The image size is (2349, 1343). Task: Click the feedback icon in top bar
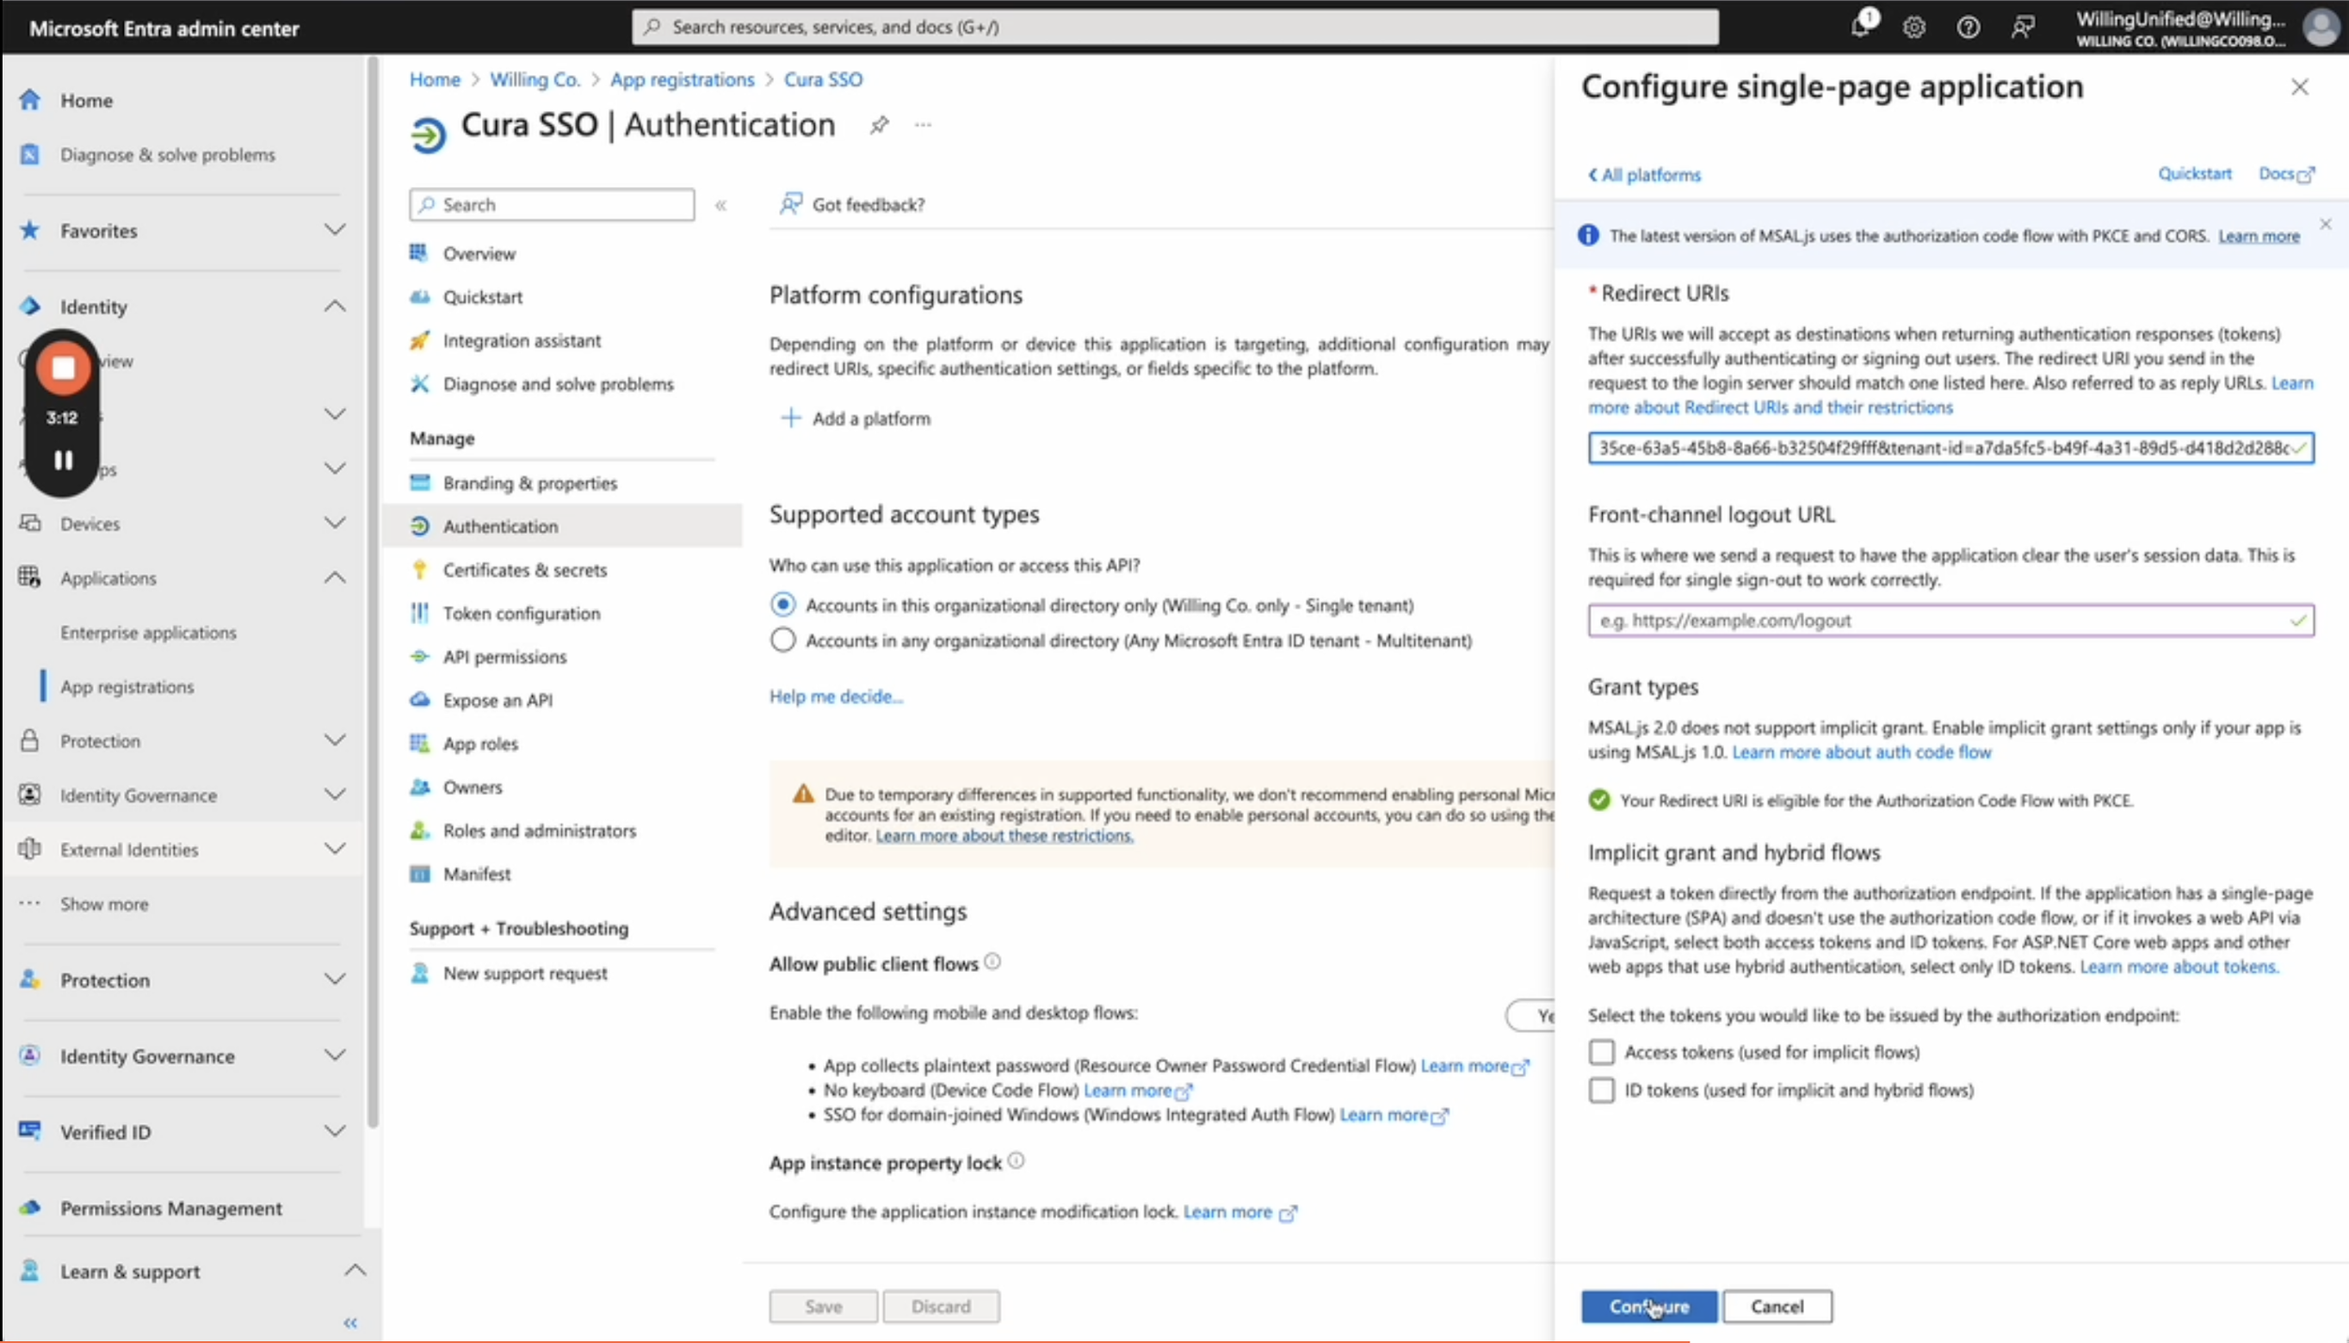point(2023,27)
